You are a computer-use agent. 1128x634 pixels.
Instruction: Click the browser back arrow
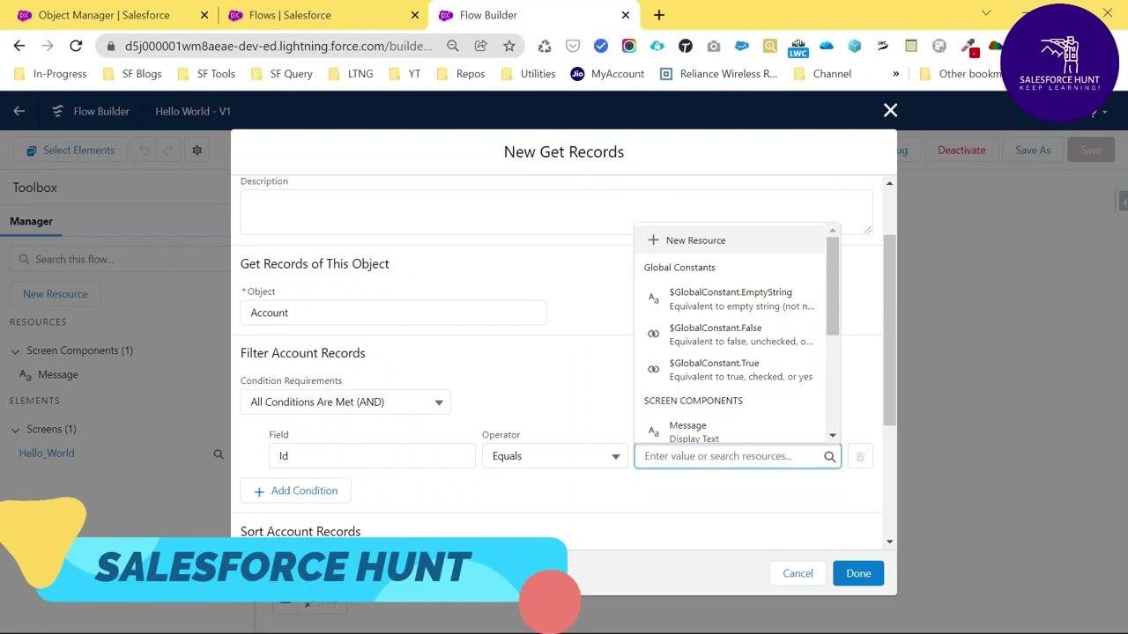pos(19,46)
